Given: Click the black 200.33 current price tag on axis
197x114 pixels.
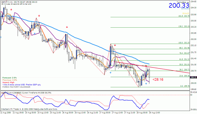Looking at the screenshot, I should tap(193, 78).
